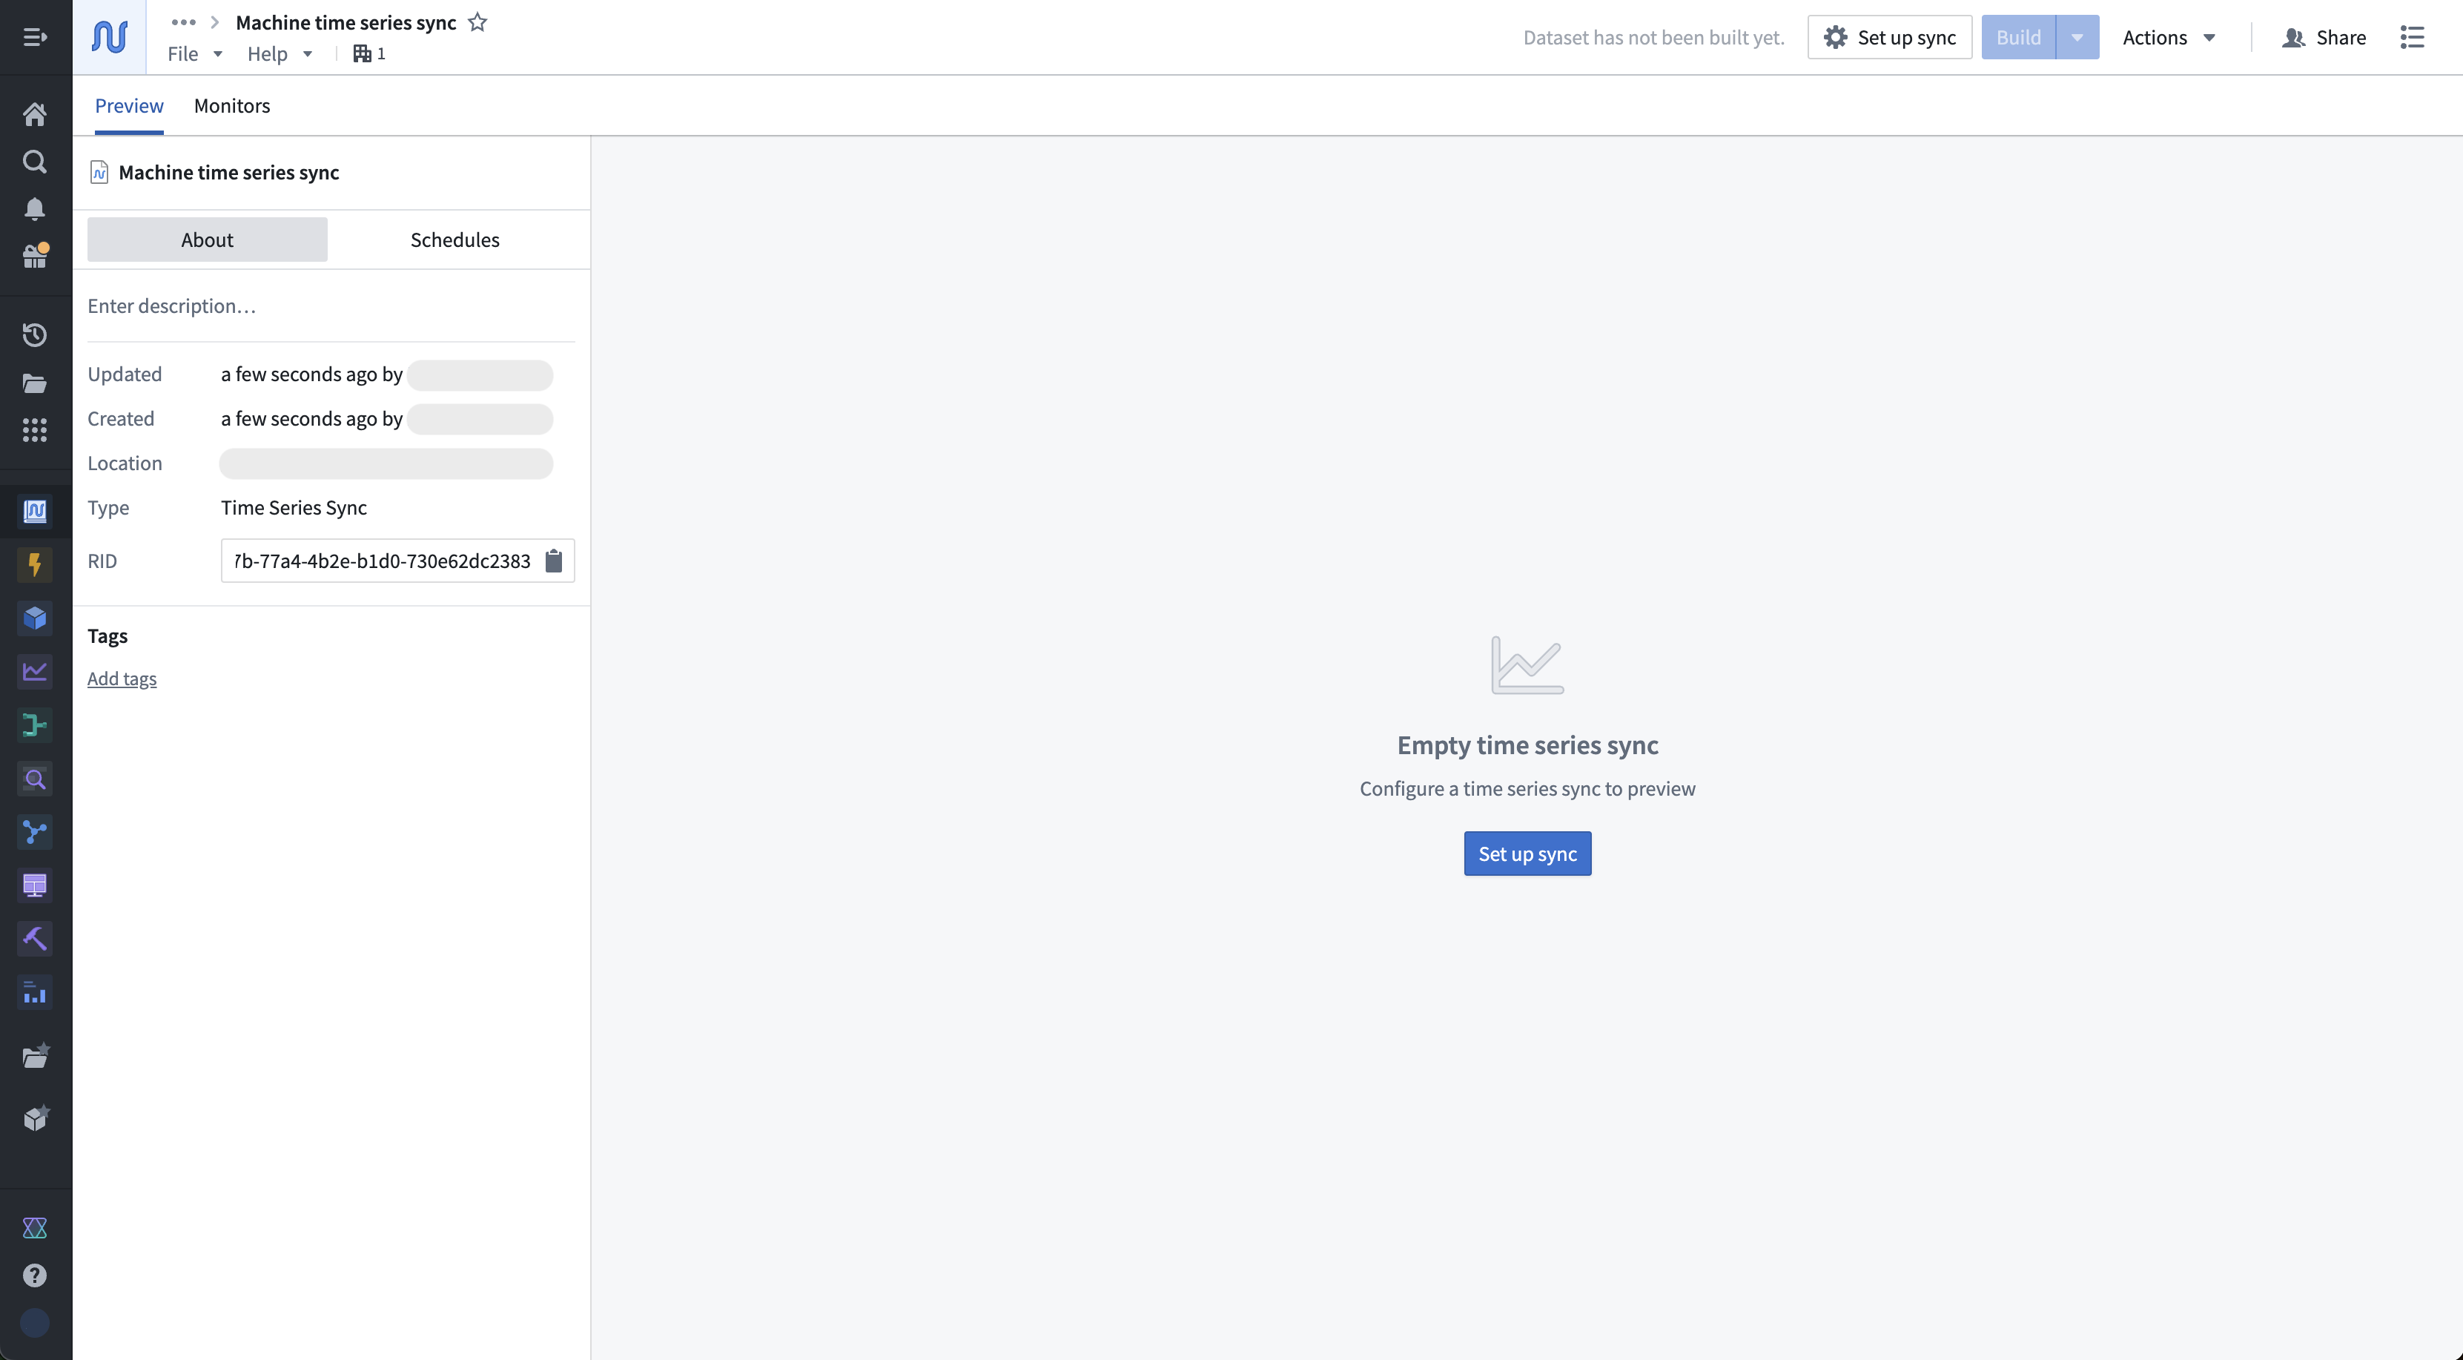Switch to the Schedules tab

coord(454,239)
